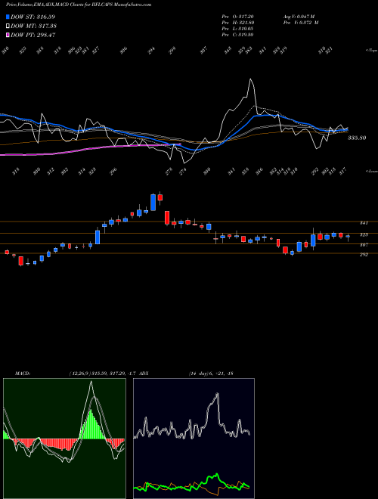The image size is (378, 499).
Task: Click the 'Pre H: 321.80' value
Action: (237, 23)
